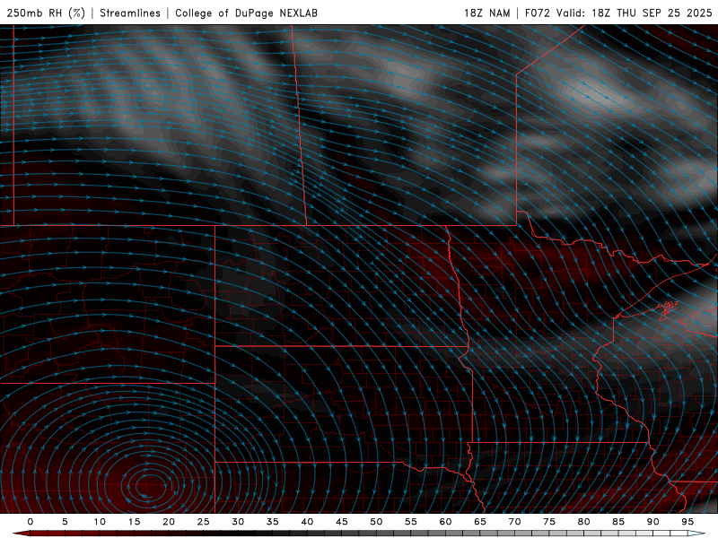Screen dimensions: 718x538
Task: Click the 60 value on color bar
Action: pyautogui.click(x=445, y=522)
